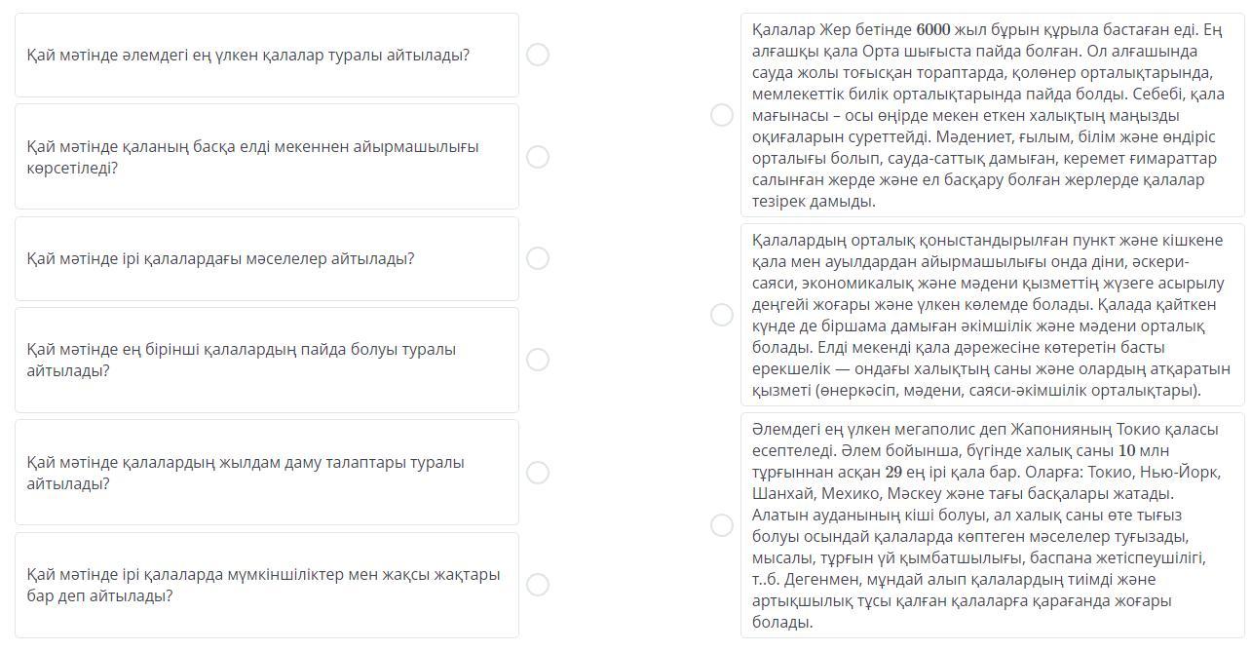Choose the radio left of 'Қалалардың орталық қоныстандырылған пункт' text
Viewport: 1251px width, 651px height.
coord(722,315)
